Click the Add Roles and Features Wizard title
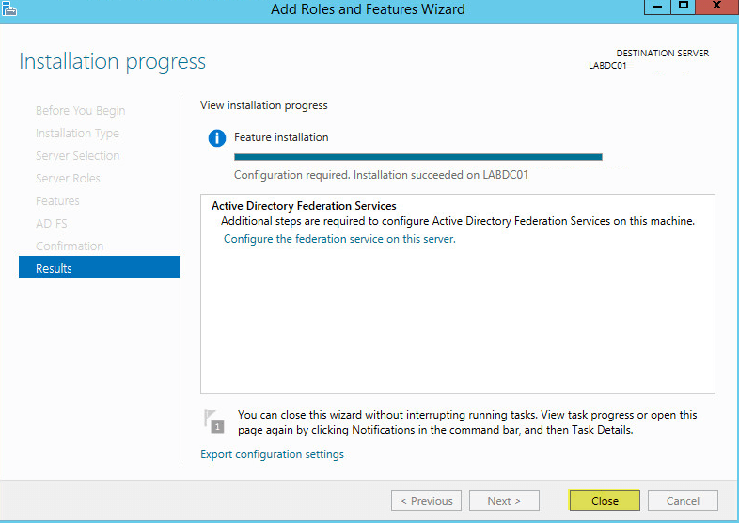Viewport: 739px width, 523px height. pos(368,9)
